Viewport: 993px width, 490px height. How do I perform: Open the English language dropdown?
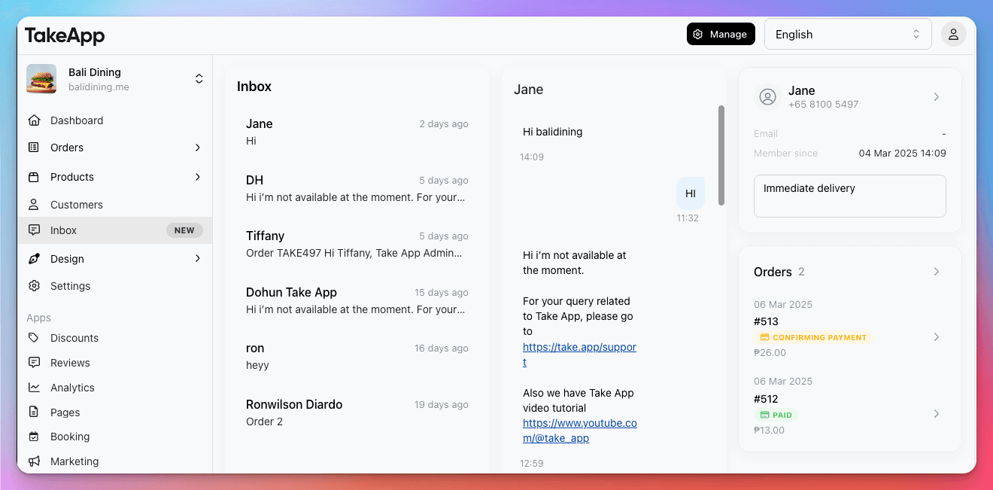[848, 35]
